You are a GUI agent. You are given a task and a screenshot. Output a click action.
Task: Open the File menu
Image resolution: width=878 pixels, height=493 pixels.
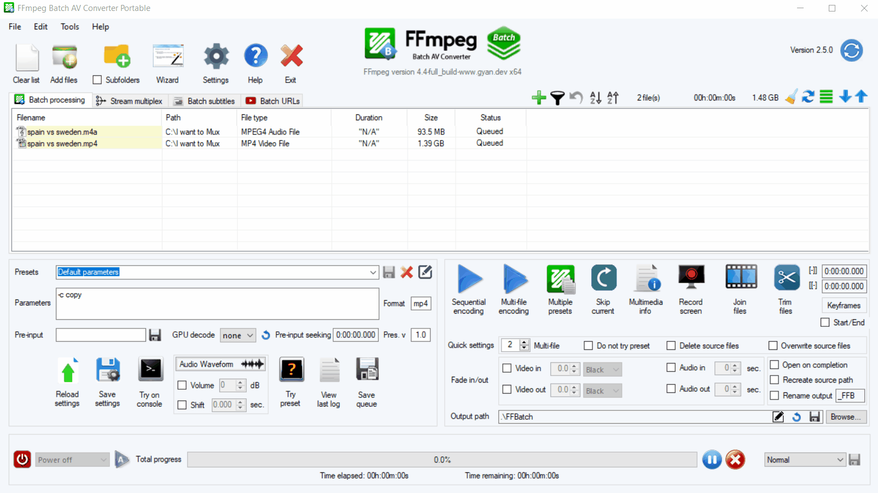point(15,27)
